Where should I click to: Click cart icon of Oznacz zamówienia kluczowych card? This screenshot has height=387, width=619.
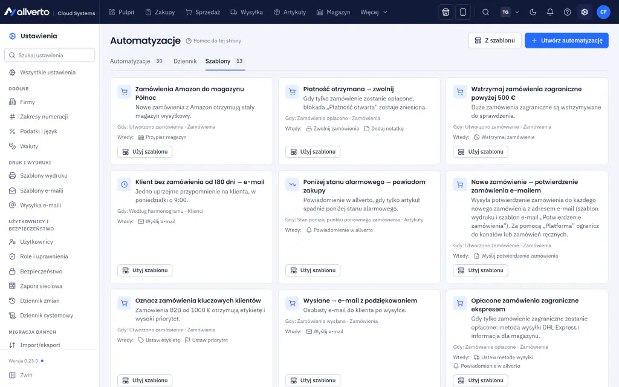[x=125, y=304]
